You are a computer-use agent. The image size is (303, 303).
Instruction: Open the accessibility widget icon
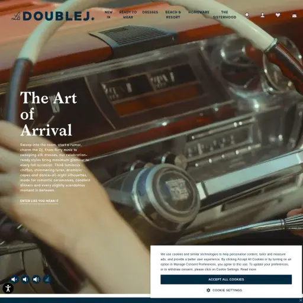8,288
